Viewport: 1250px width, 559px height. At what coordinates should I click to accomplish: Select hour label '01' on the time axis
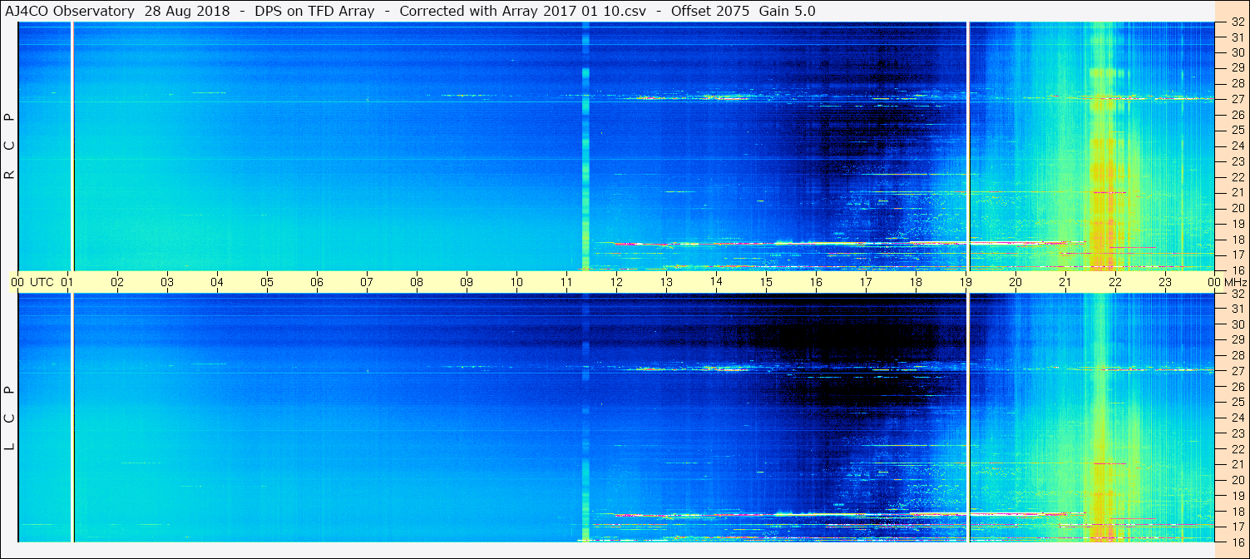click(68, 282)
